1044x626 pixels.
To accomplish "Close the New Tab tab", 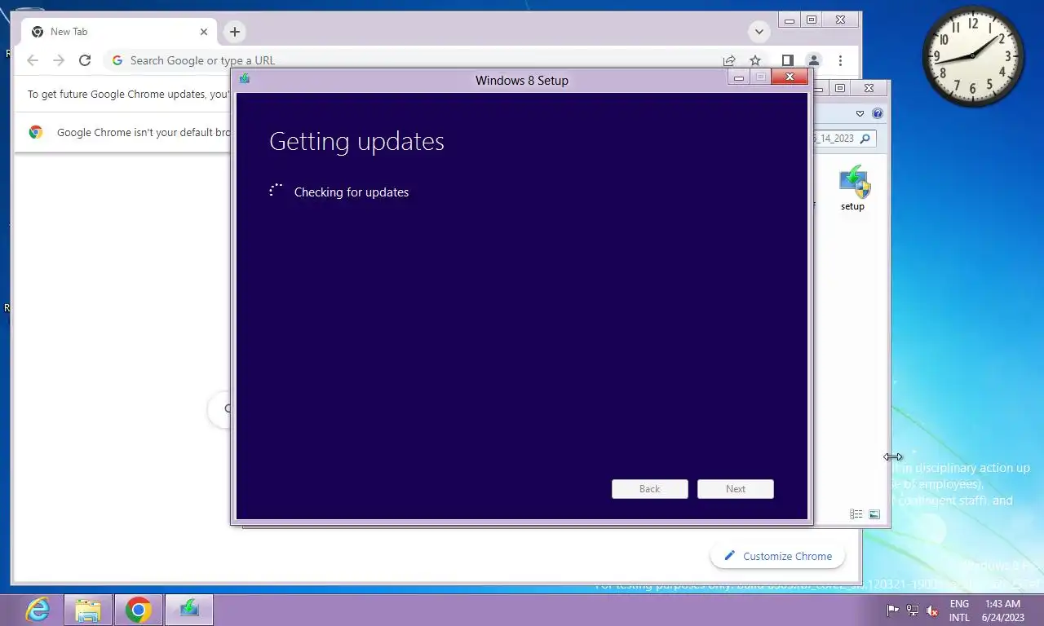I will (204, 32).
